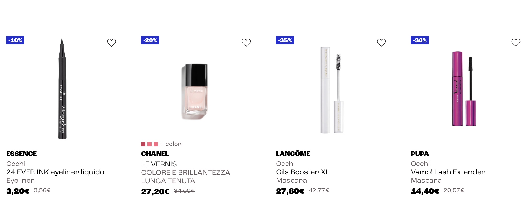Click the -35% discount badge
Screen dimensions: 530x224
point(285,40)
